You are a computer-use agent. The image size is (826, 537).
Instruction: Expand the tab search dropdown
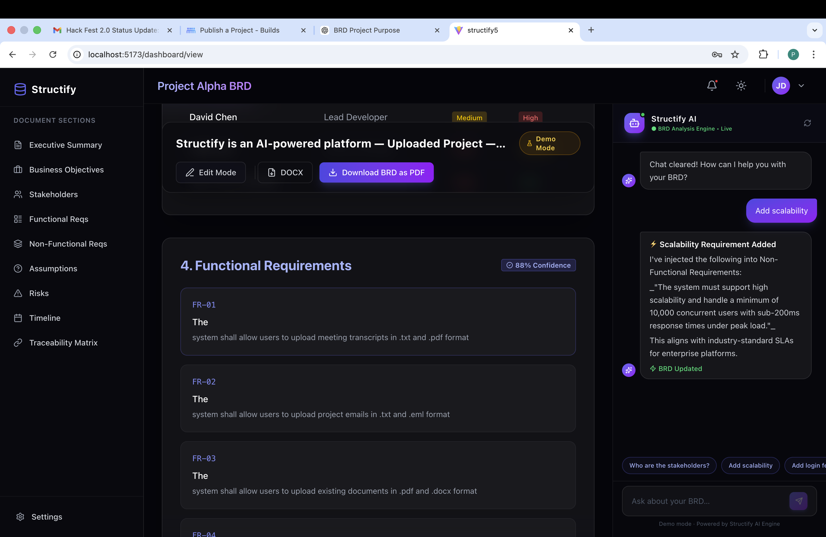click(x=814, y=30)
